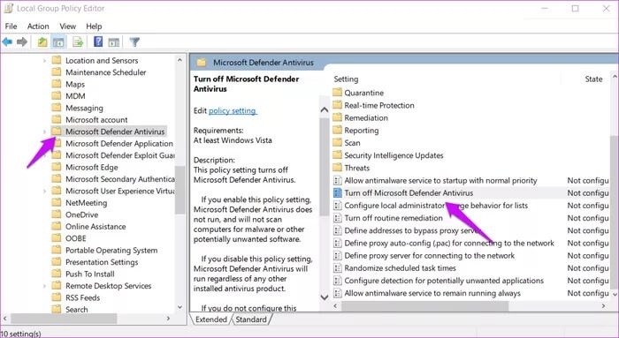
Task: Click the Remediation folder icon
Action: pos(337,117)
